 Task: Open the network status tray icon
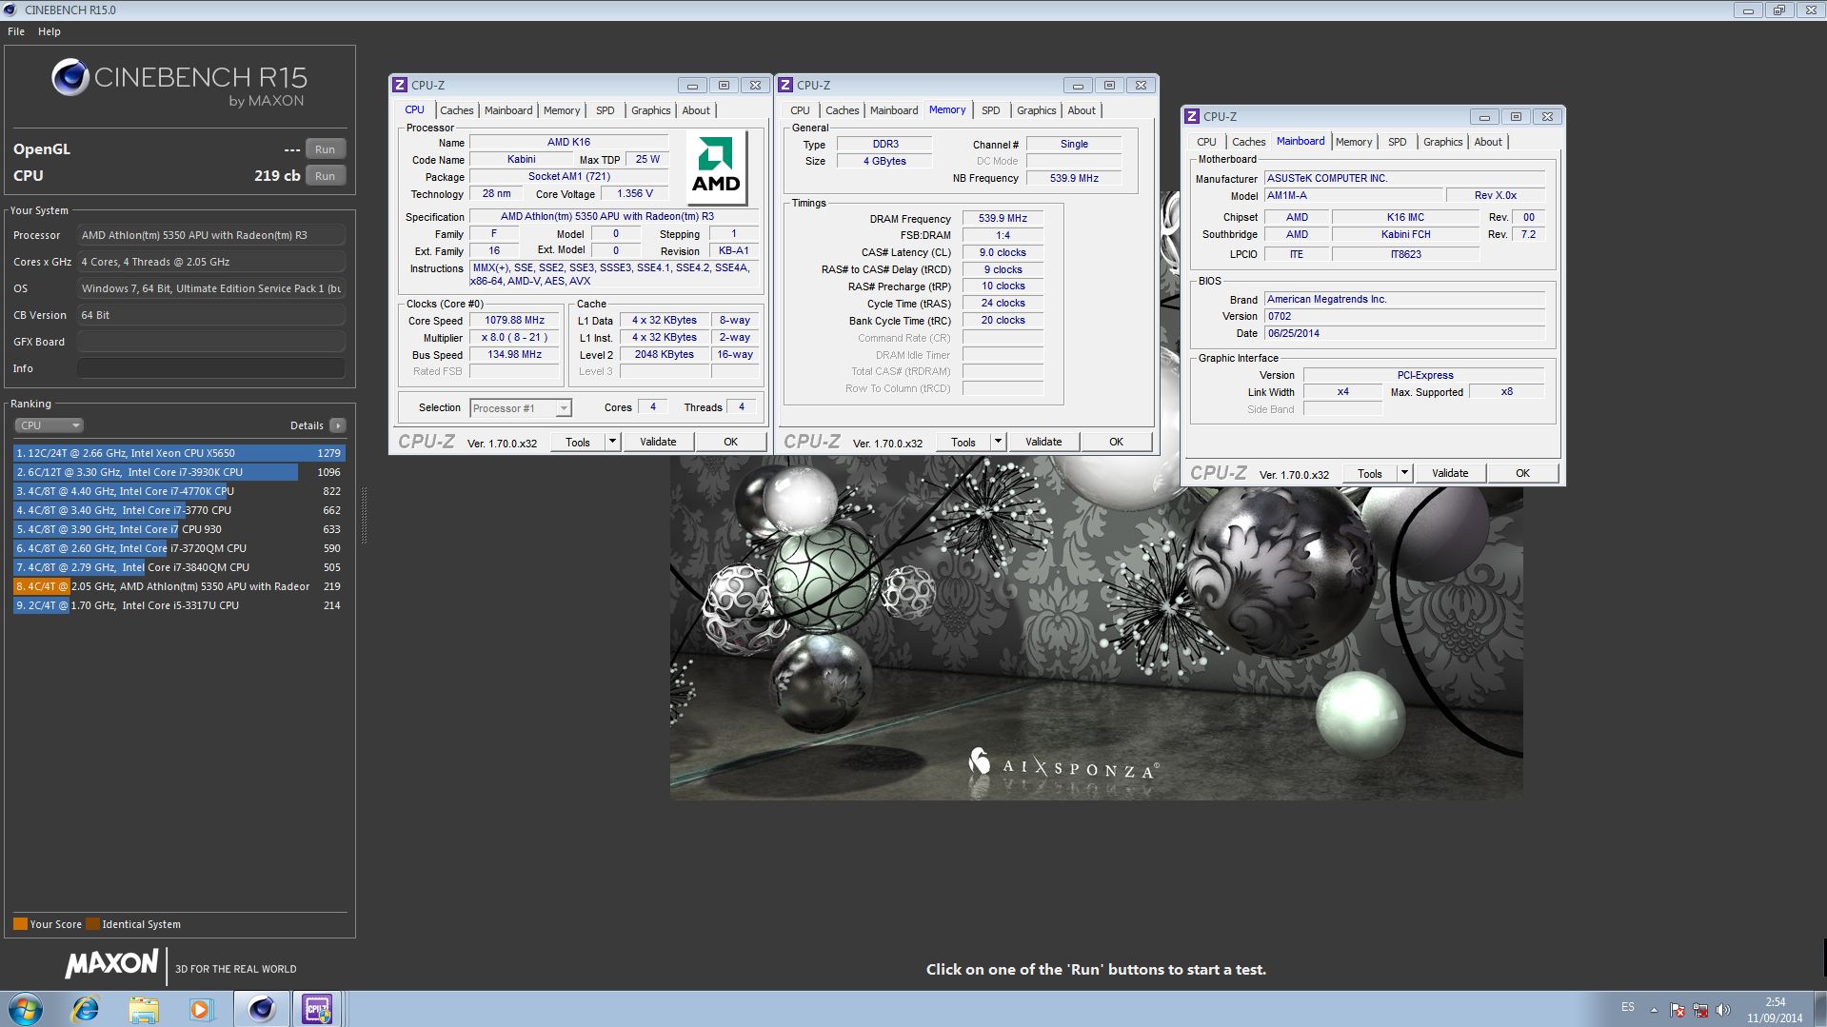pyautogui.click(x=1700, y=1010)
